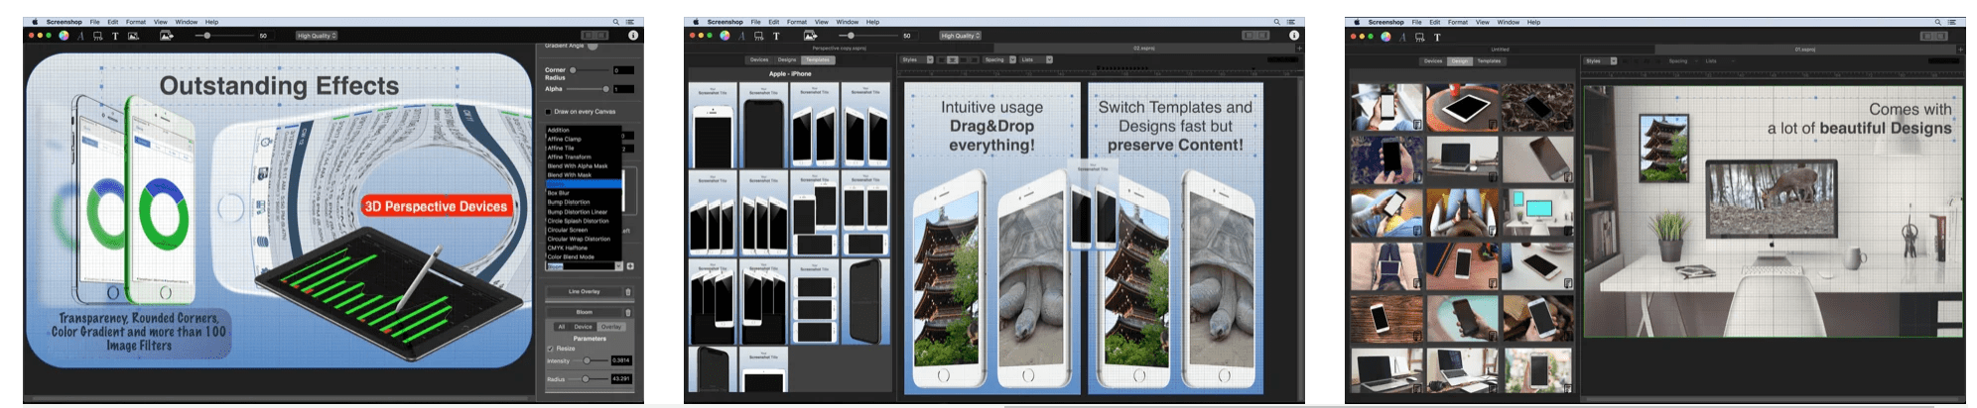This screenshot has height=408, width=1977.
Task: Choose the device frame tool in left window
Action: 97,36
